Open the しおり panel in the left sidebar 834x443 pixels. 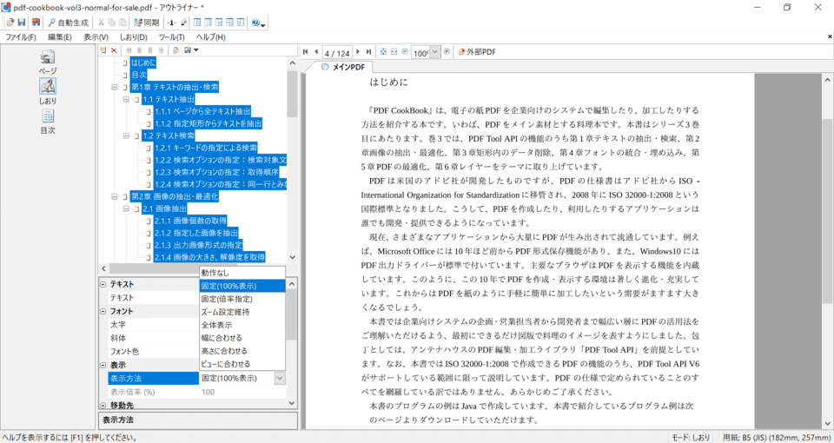point(48,91)
